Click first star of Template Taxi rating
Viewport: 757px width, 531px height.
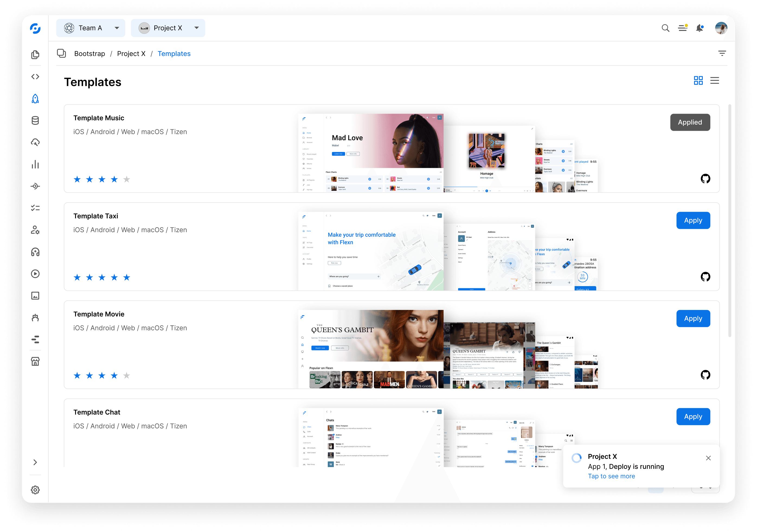pyautogui.click(x=77, y=277)
